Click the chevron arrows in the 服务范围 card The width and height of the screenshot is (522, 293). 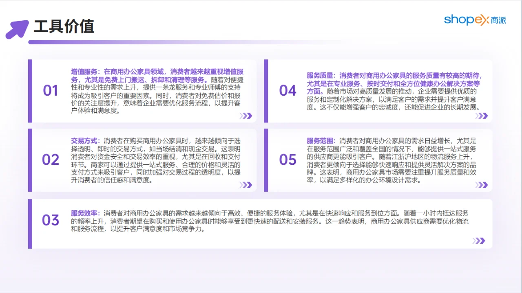point(481,185)
